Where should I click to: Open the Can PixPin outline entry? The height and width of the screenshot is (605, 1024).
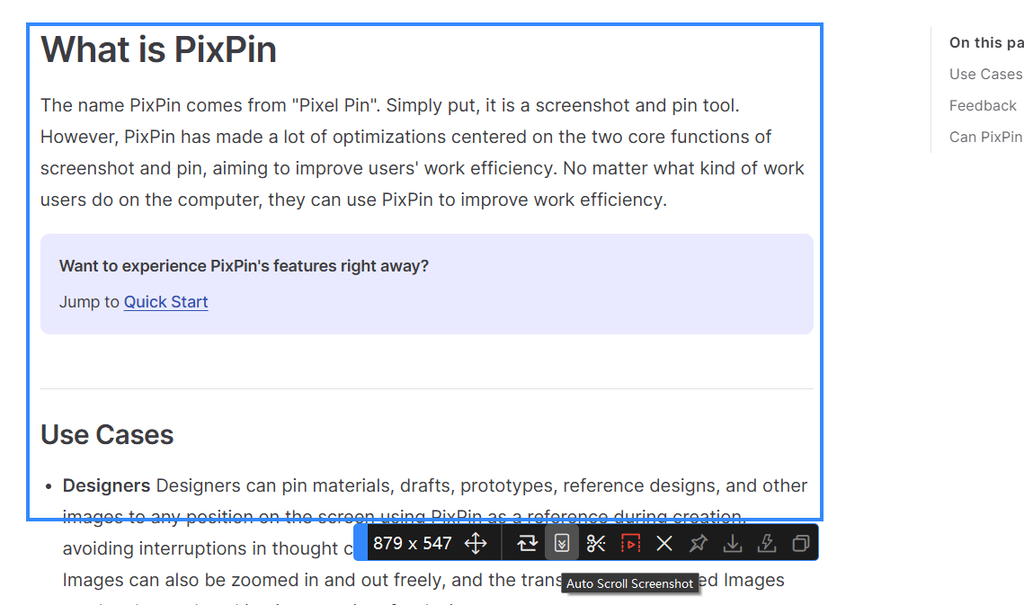[985, 137]
